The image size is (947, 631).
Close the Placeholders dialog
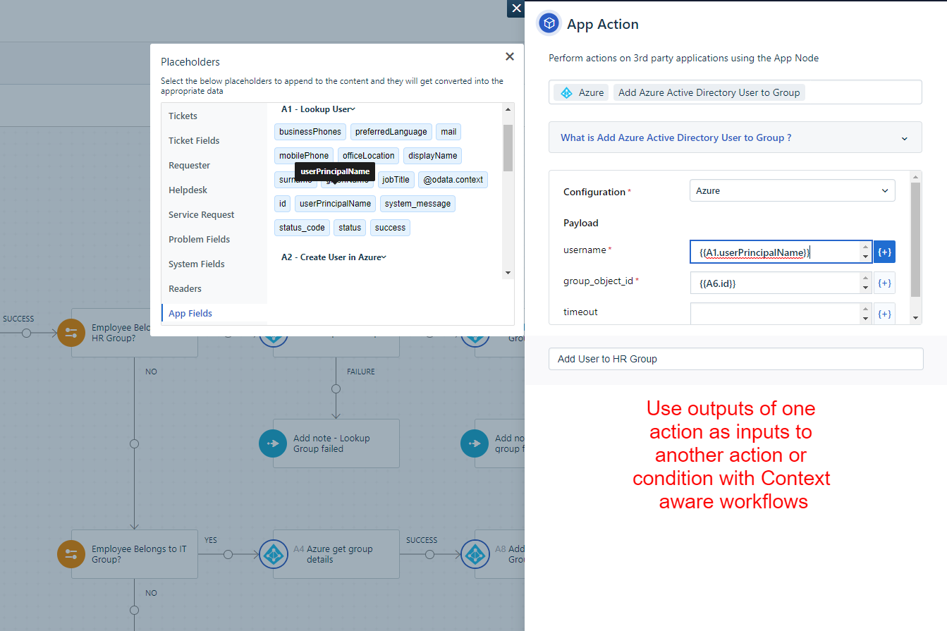click(x=510, y=56)
